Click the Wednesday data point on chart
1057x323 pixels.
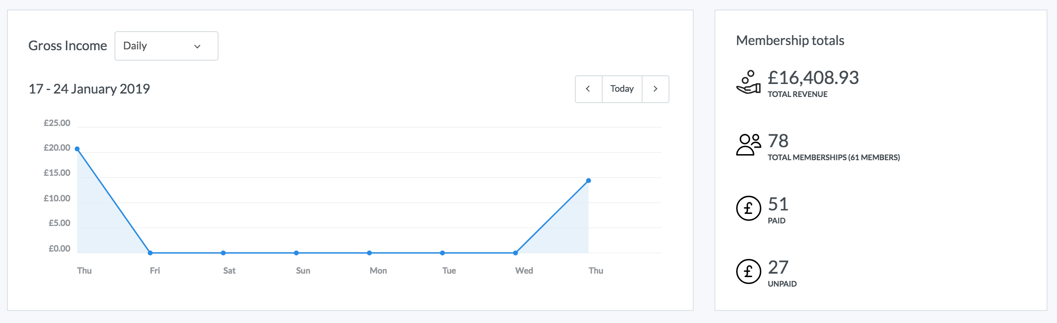(515, 253)
